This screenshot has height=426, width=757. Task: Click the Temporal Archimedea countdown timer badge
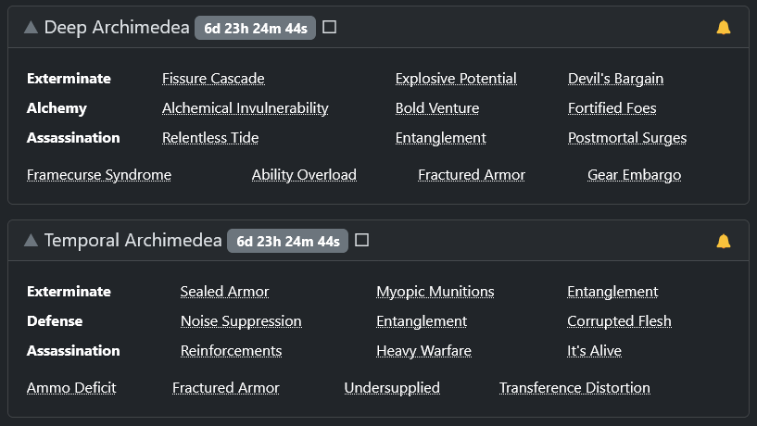pyautogui.click(x=288, y=241)
